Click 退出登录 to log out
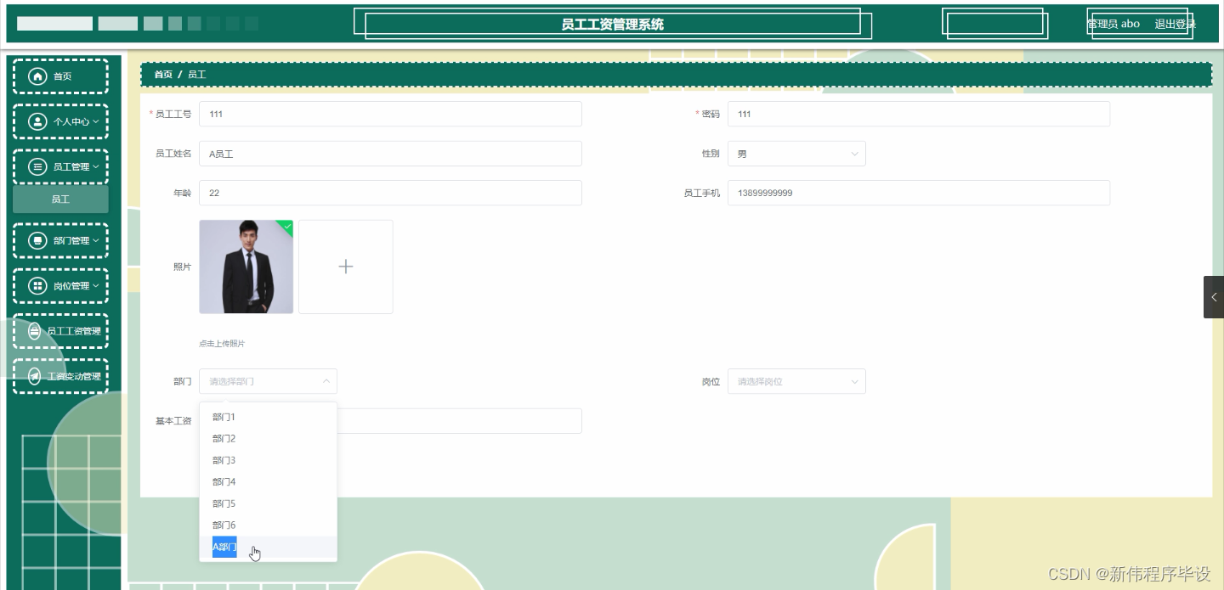The height and width of the screenshot is (590, 1224). [x=1175, y=24]
